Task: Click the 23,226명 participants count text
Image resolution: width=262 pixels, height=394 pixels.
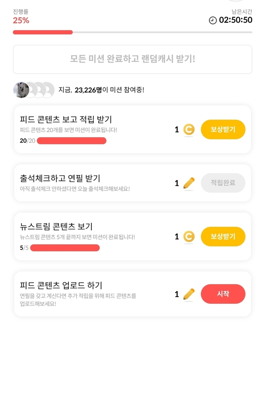Action: click(88, 90)
